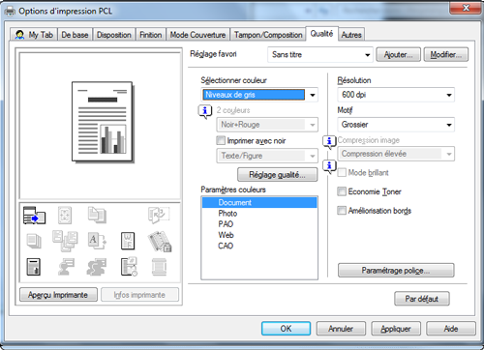Enable Economie Toner checkbox

(342, 191)
